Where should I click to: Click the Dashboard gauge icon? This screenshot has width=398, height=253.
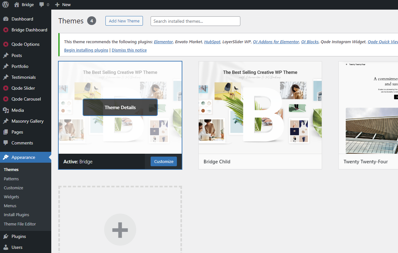(x=6, y=19)
